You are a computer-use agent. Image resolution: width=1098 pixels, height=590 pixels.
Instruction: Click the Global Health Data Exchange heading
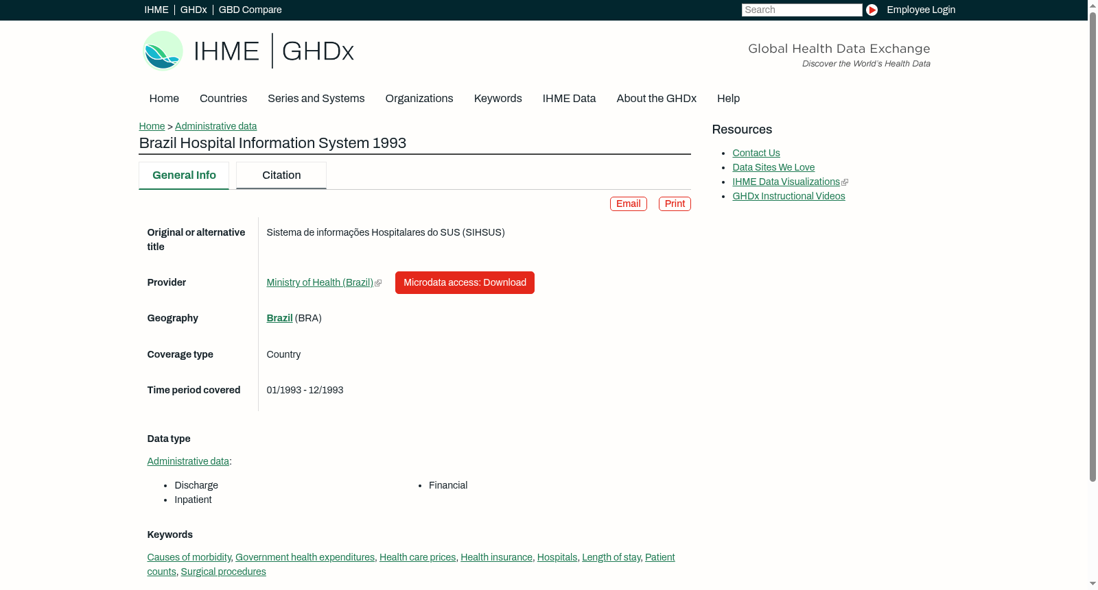pos(839,49)
